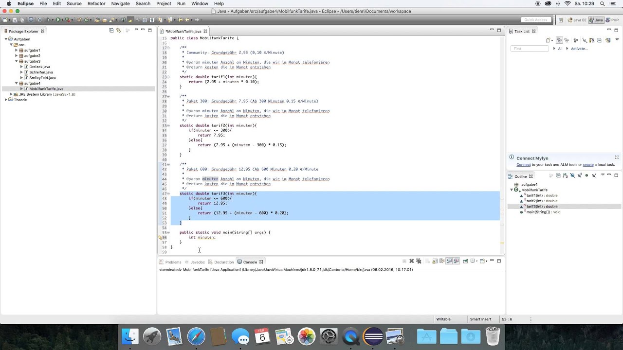This screenshot has width=623, height=350.
Task: Click the Save toolbar icon
Action: tap(15, 20)
